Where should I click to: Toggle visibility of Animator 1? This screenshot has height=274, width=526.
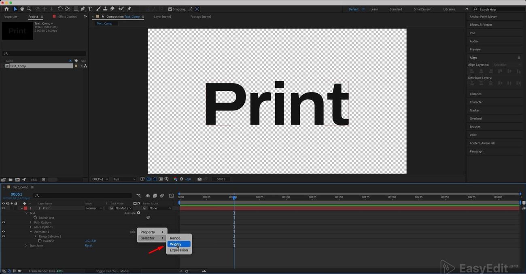tap(4, 232)
